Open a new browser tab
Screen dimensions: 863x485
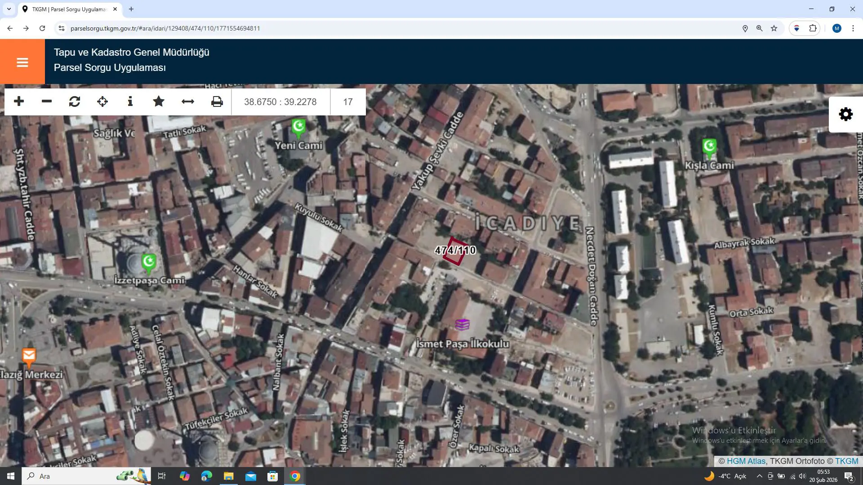point(131,9)
